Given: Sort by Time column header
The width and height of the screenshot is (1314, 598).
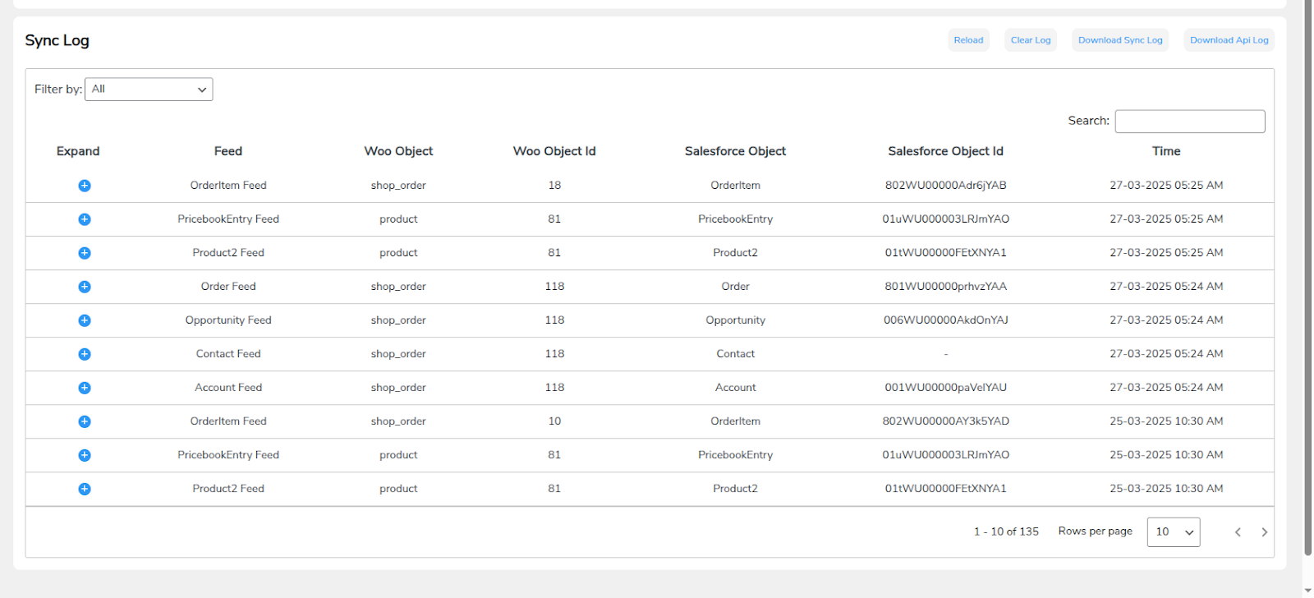Looking at the screenshot, I should pos(1165,151).
